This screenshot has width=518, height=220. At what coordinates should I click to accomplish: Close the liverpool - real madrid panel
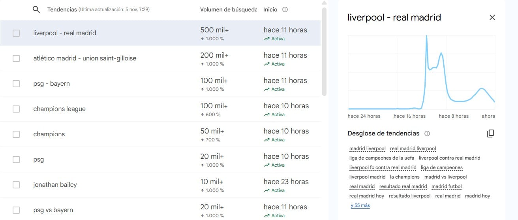pos(492,17)
